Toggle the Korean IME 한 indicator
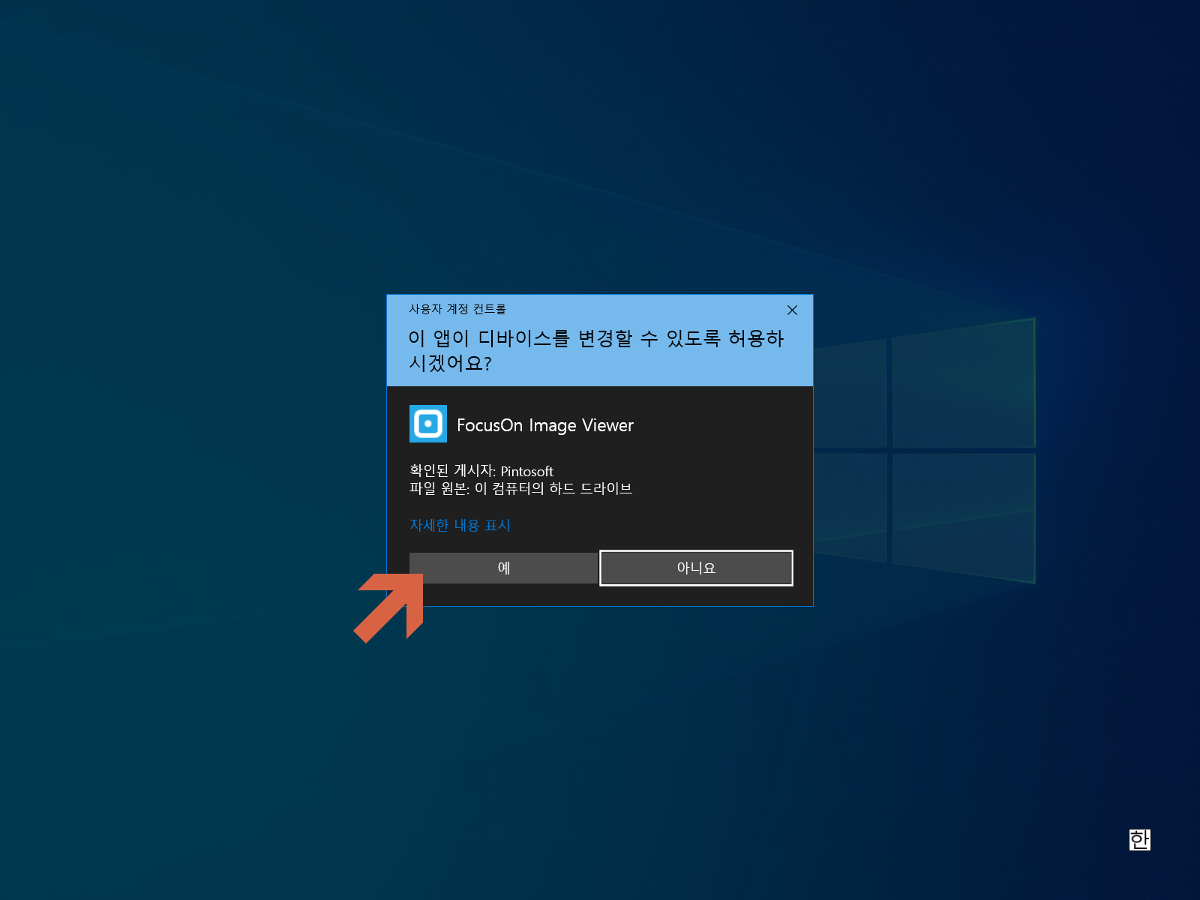 [x=1139, y=839]
